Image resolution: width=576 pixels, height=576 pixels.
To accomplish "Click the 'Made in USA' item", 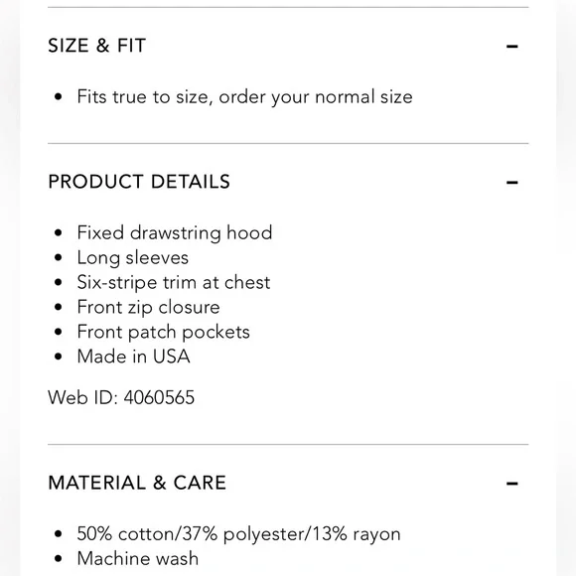I will pyautogui.click(x=133, y=357).
